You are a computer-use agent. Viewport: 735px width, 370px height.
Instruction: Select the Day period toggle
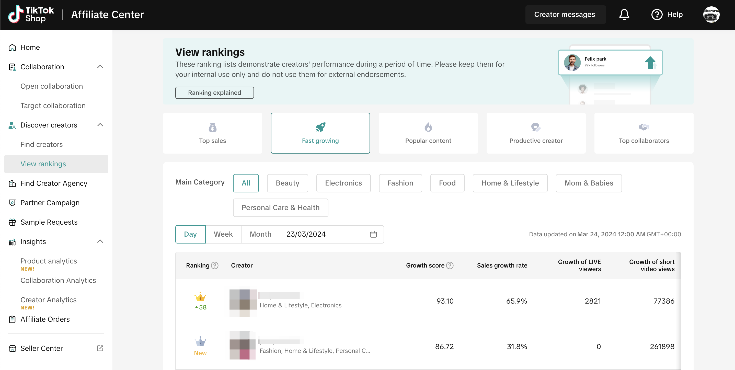pyautogui.click(x=190, y=234)
